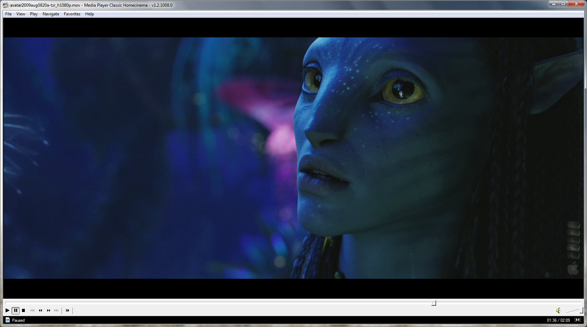
Task: Open the Favorites menu
Action: 72,14
